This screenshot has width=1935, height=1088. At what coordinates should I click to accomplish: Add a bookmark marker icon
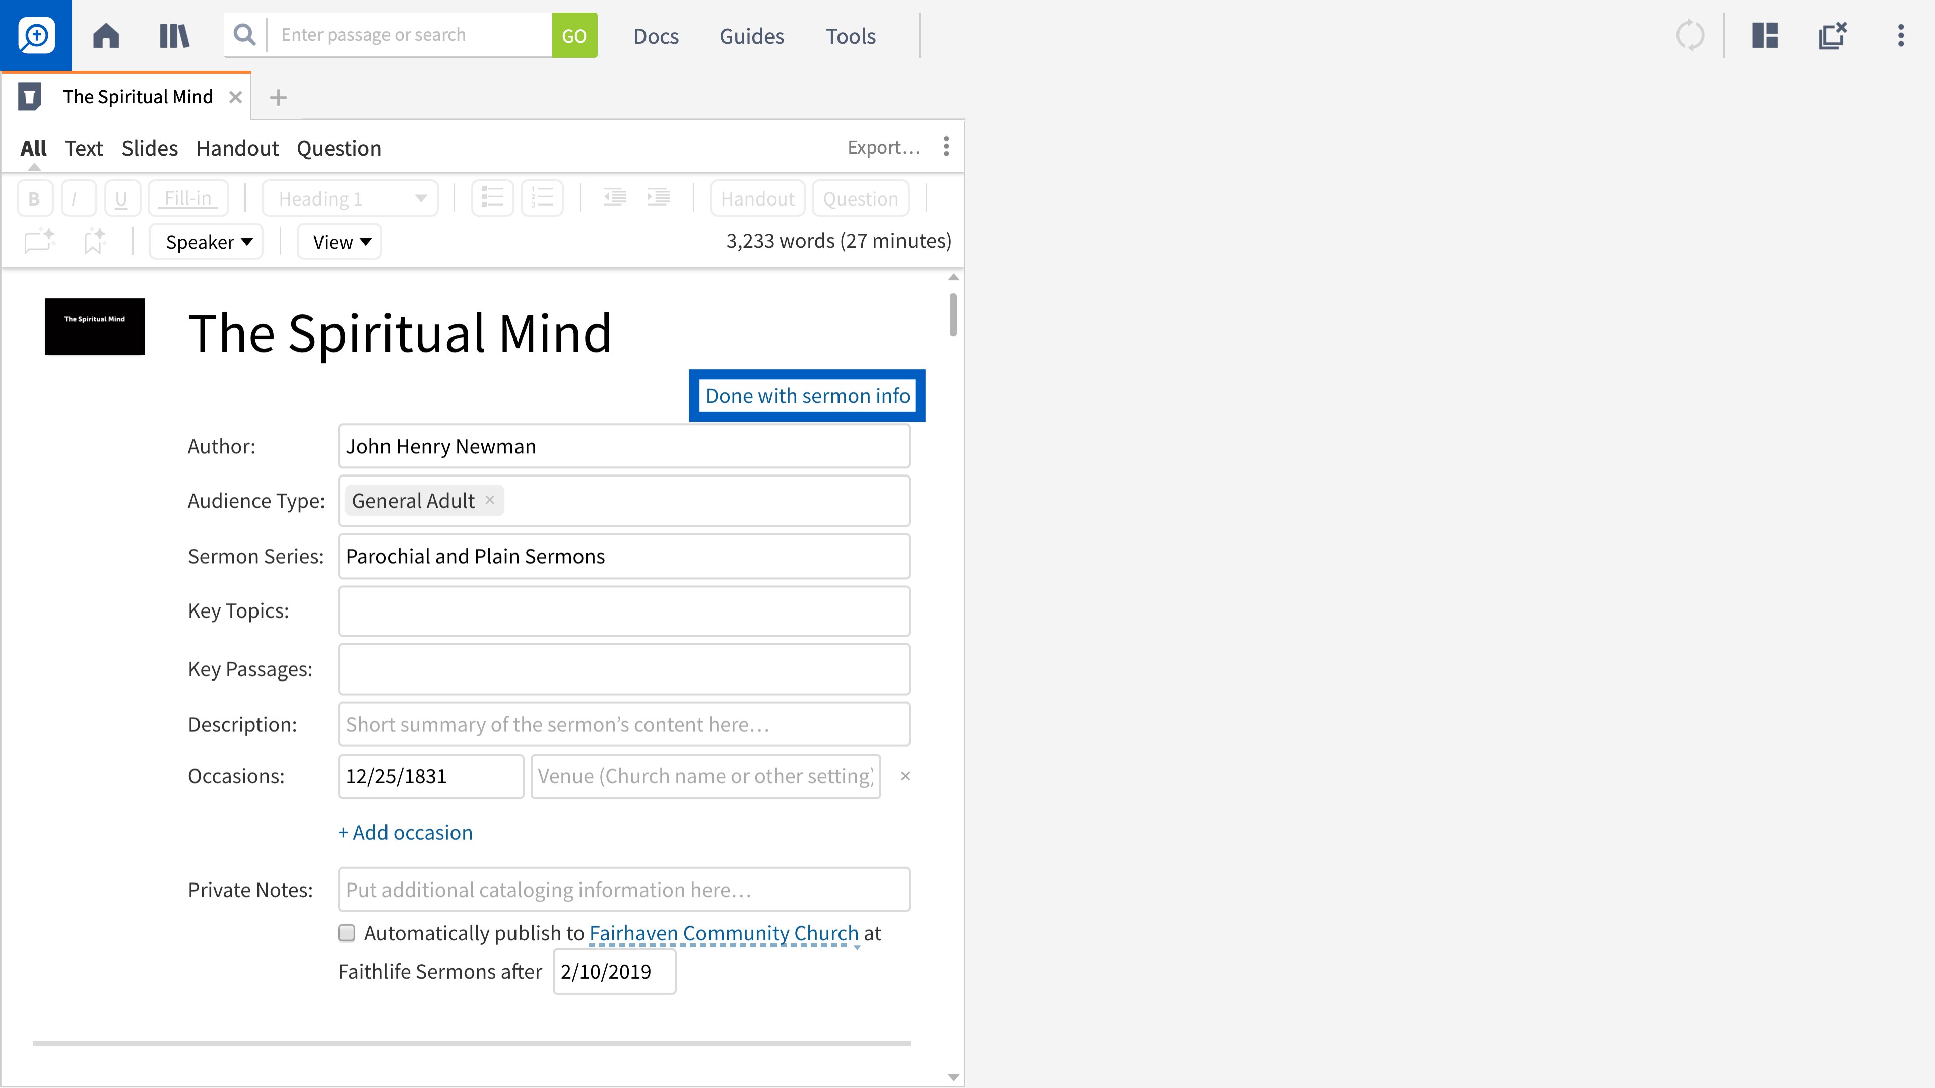[94, 241]
